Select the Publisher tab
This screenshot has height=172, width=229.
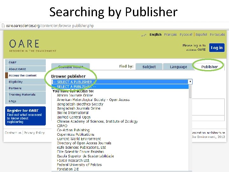click(x=209, y=67)
